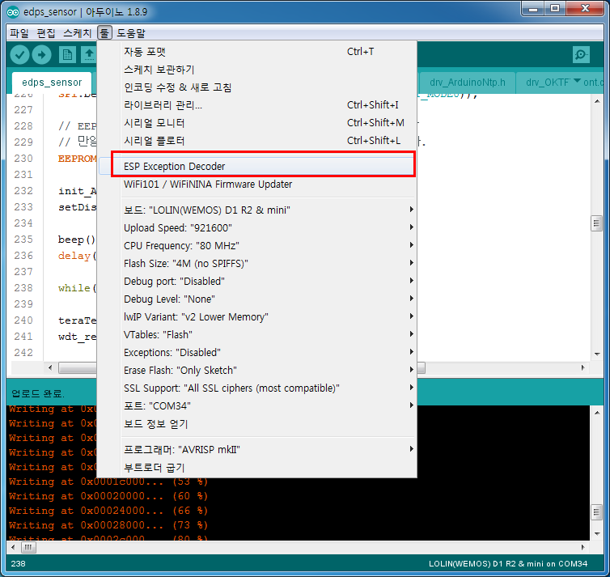Expand Erase Flash Only Sketch submenu
This screenshot has width=610, height=577.
pos(257,370)
